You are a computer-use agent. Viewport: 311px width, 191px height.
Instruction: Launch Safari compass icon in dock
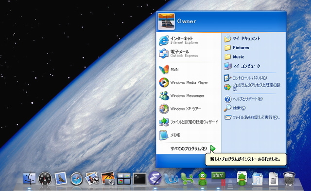click(x=76, y=179)
